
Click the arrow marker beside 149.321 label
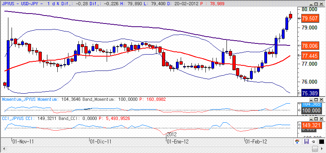(x=300, y=125)
